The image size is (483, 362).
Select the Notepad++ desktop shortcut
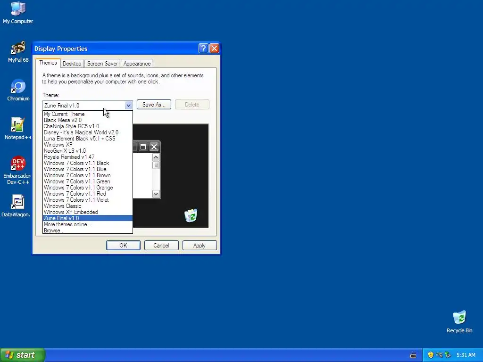click(18, 129)
